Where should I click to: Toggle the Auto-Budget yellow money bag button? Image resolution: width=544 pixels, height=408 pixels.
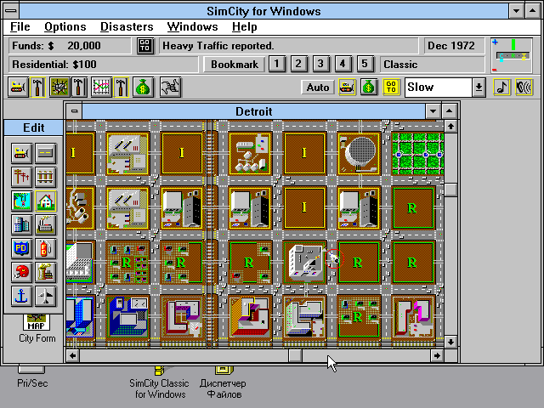coord(369,87)
